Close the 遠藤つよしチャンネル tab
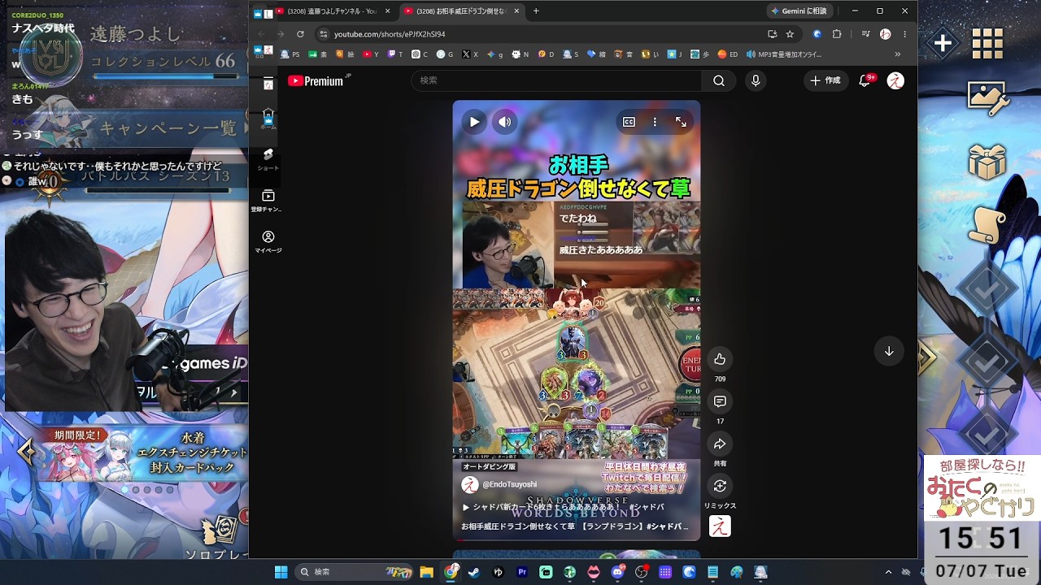This screenshot has width=1041, height=585. click(x=387, y=11)
